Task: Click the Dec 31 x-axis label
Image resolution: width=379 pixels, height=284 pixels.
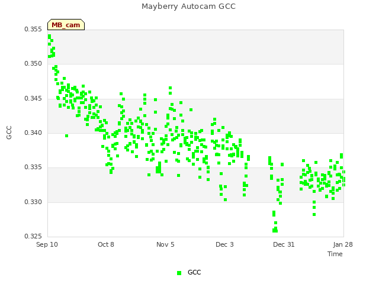Action: pos(284,244)
